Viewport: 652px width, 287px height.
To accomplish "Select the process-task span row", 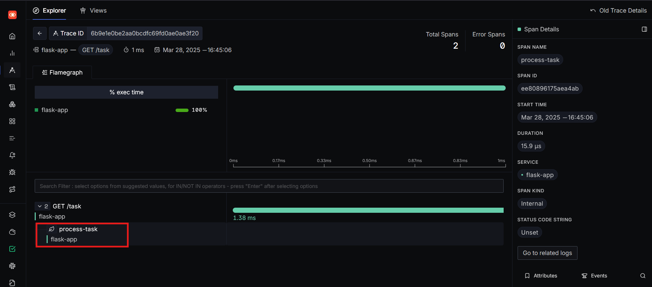I will (x=269, y=234).
